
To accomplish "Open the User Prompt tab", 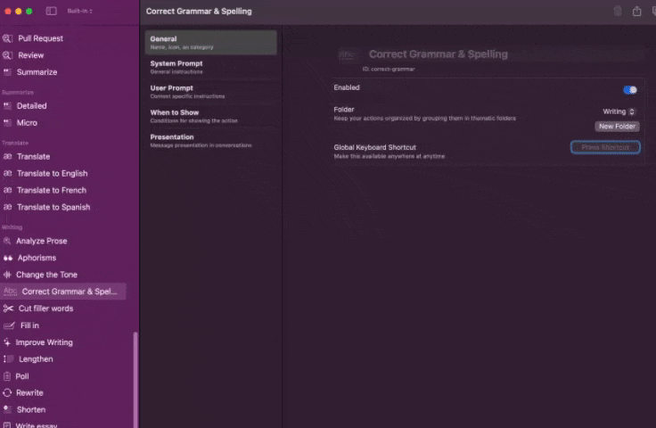I will (x=211, y=92).
